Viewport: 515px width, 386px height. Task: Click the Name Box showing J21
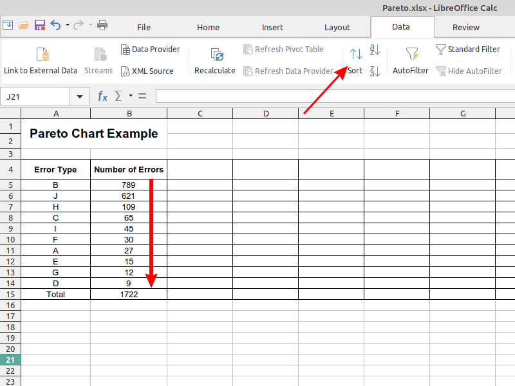tap(35, 97)
